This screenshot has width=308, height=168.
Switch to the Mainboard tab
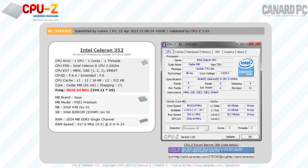tap(192, 52)
